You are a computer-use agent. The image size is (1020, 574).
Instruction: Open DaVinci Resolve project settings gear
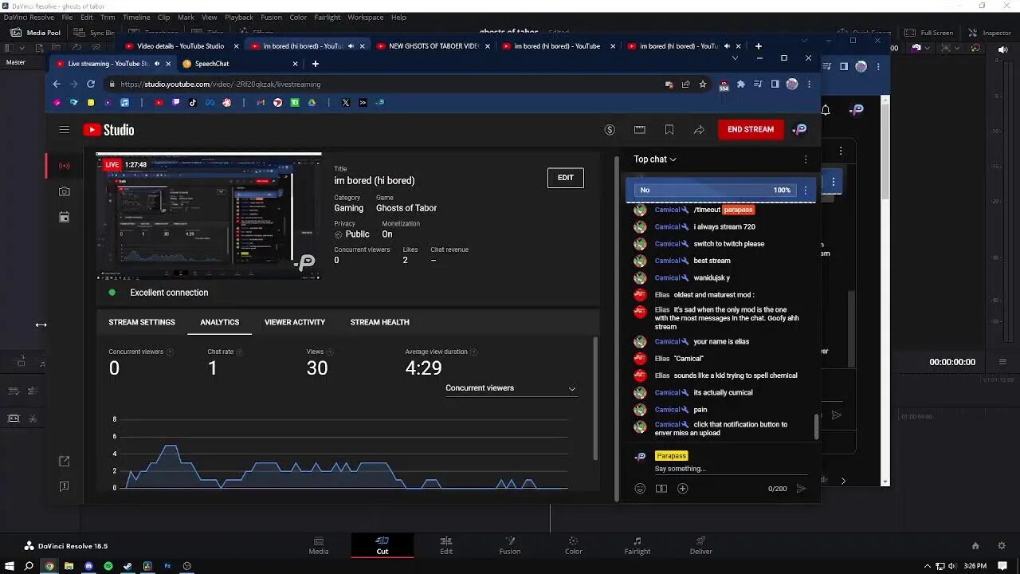[1002, 546]
